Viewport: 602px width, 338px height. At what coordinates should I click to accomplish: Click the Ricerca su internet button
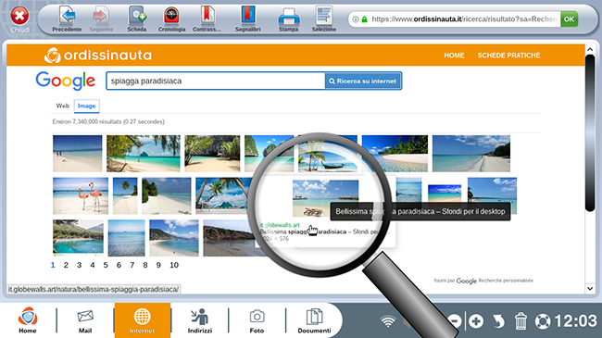[x=363, y=81]
